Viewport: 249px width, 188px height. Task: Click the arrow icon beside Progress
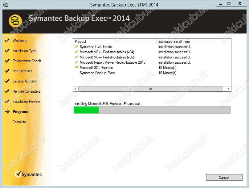tap(7, 112)
